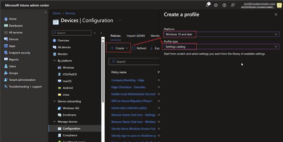Click Tenant administration icon

[x=6, y=80]
